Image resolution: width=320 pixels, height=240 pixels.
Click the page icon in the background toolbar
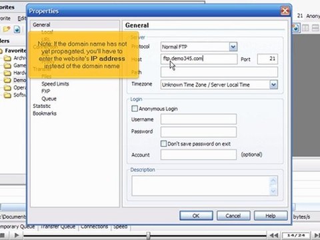(17, 29)
